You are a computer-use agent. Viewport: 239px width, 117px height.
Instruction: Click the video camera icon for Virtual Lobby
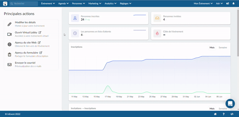[x=10, y=34]
